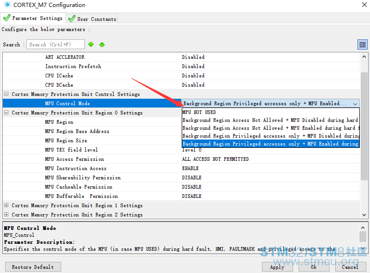370x273 pixels.
Task: Click the MPU Control Mode dropdown arrow
Action: coord(355,103)
